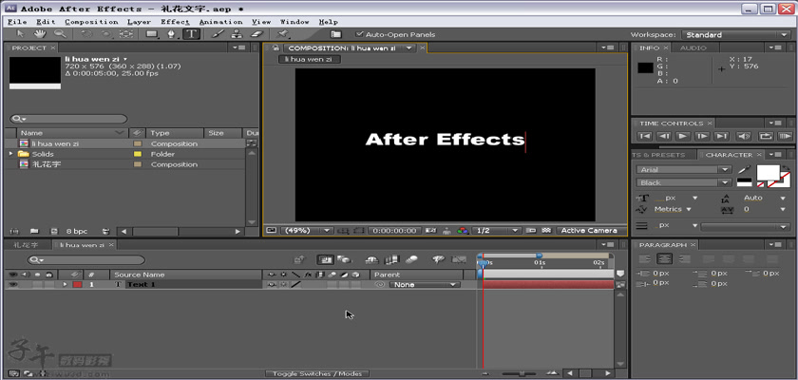Screen dimensions: 798x380
Task: Click the show channel RGB icon in viewer
Action: [463, 231]
